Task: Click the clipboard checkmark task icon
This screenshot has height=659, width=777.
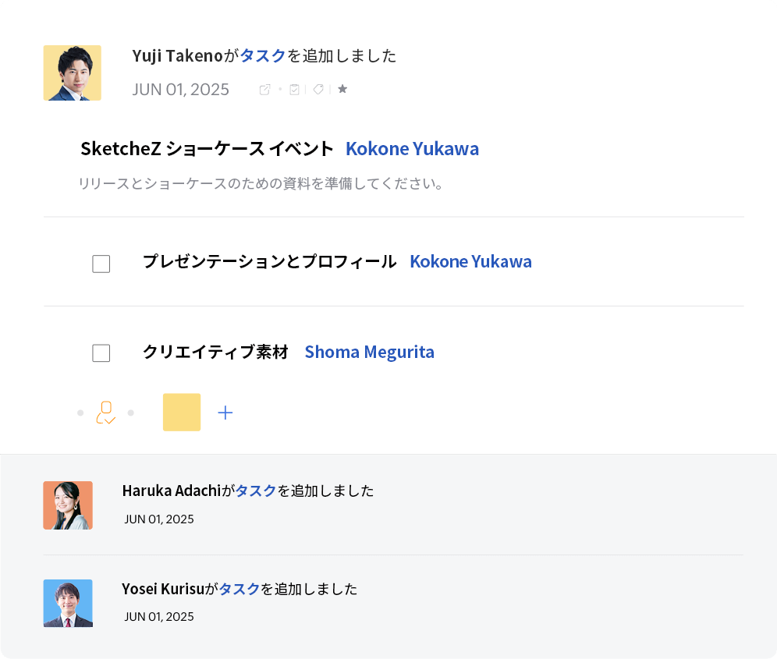Action: pyautogui.click(x=294, y=90)
